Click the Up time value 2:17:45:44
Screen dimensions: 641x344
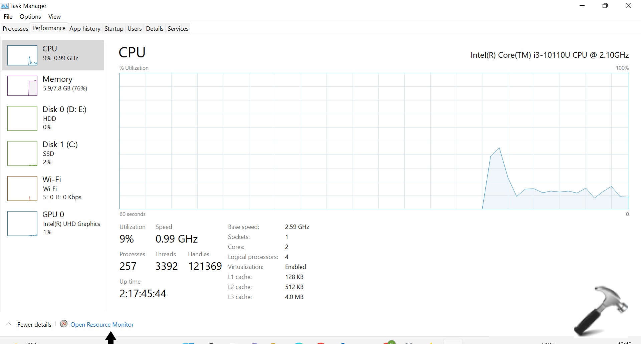[143, 294]
